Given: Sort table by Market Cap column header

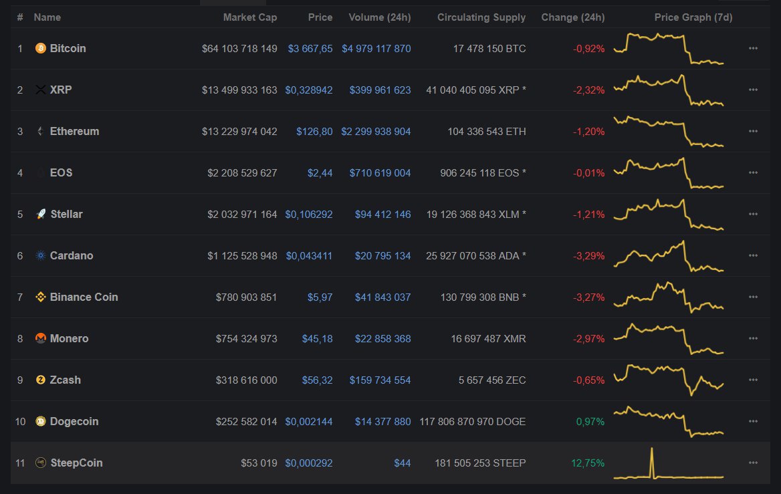Looking at the screenshot, I should pyautogui.click(x=250, y=17).
